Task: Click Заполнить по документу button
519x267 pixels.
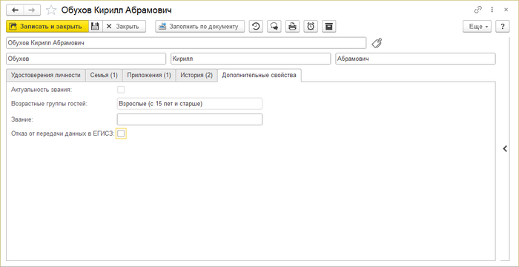Action: [200, 27]
